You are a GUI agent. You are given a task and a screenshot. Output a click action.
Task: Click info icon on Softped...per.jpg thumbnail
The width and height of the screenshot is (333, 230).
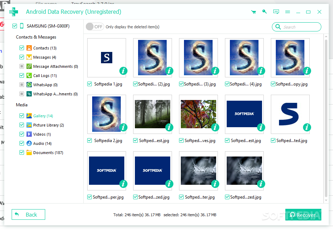pos(123,184)
